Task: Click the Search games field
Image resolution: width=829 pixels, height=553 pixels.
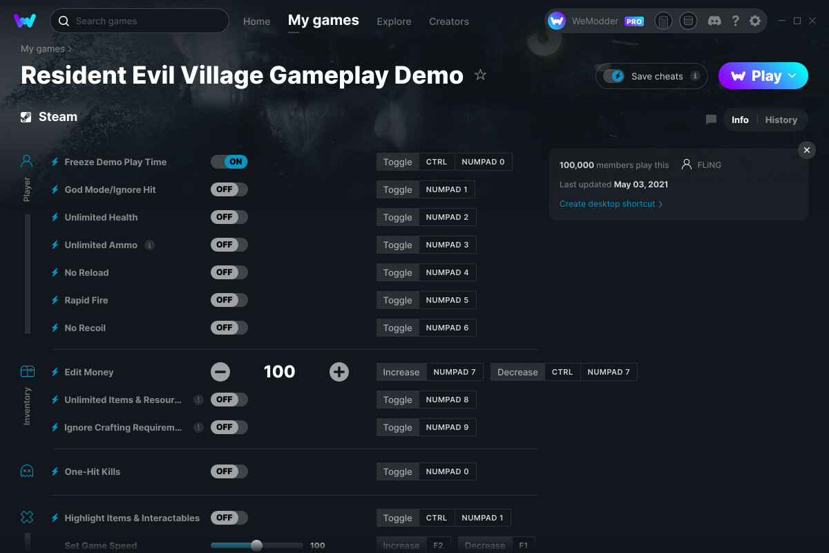Action: tap(140, 21)
